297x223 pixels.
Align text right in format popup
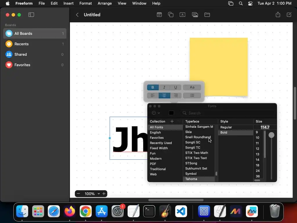[x=176, y=95]
